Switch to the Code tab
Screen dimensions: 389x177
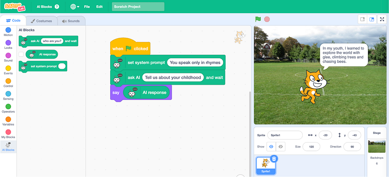point(13,21)
